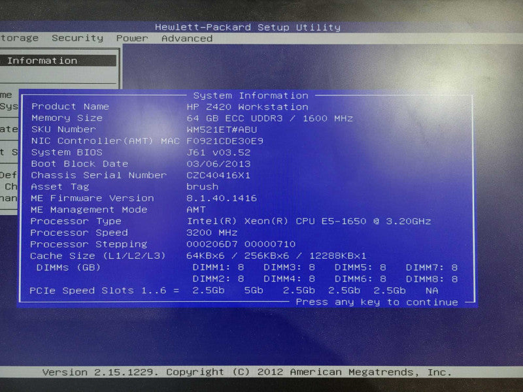This screenshot has width=523, height=392.
Task: Open the Security menu
Action: pos(77,38)
